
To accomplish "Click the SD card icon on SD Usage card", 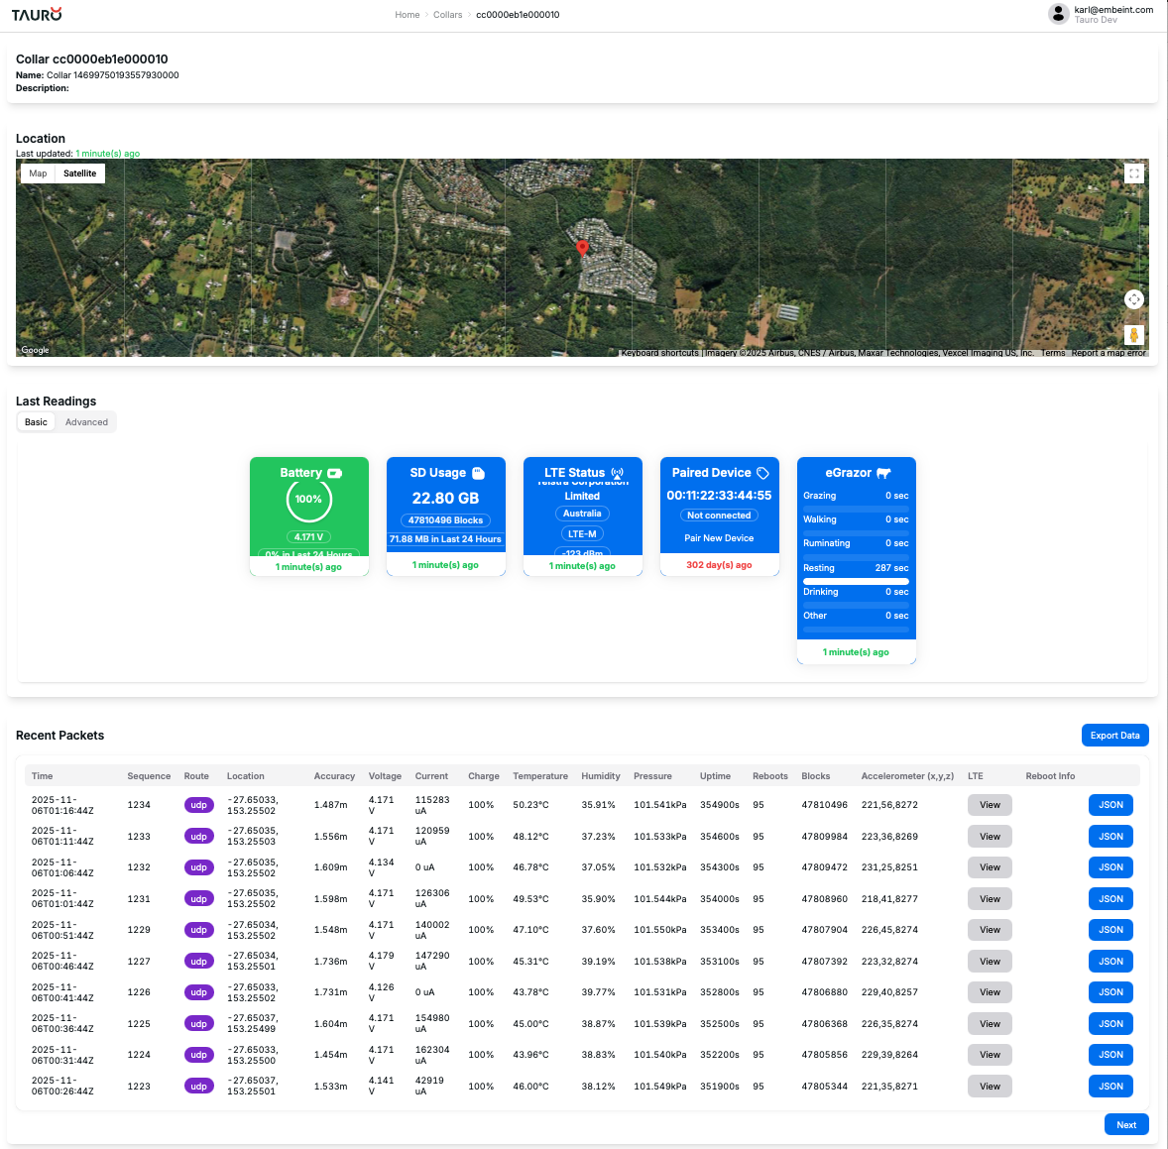I will (x=478, y=473).
